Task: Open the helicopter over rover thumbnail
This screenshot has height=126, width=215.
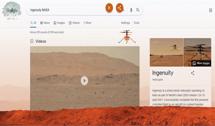Action: [x=166, y=52]
